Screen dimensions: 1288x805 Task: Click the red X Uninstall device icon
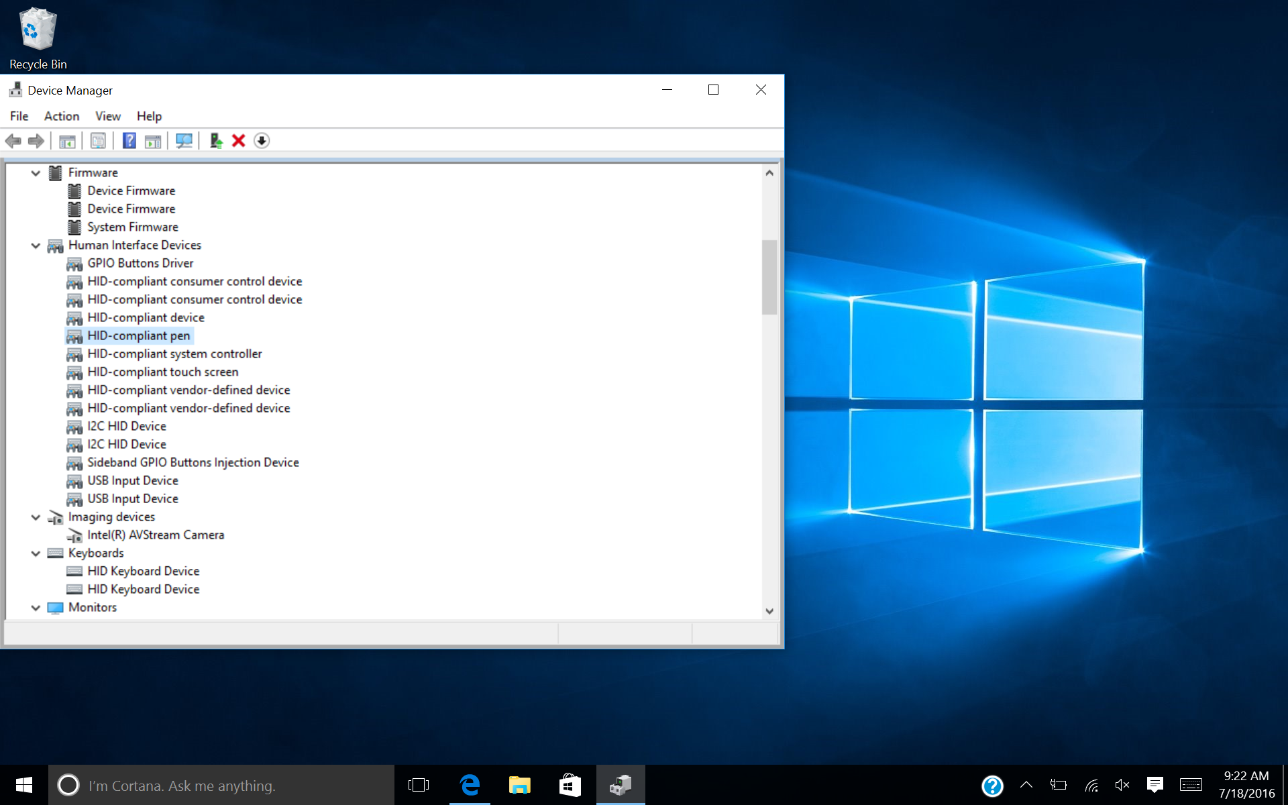point(238,141)
